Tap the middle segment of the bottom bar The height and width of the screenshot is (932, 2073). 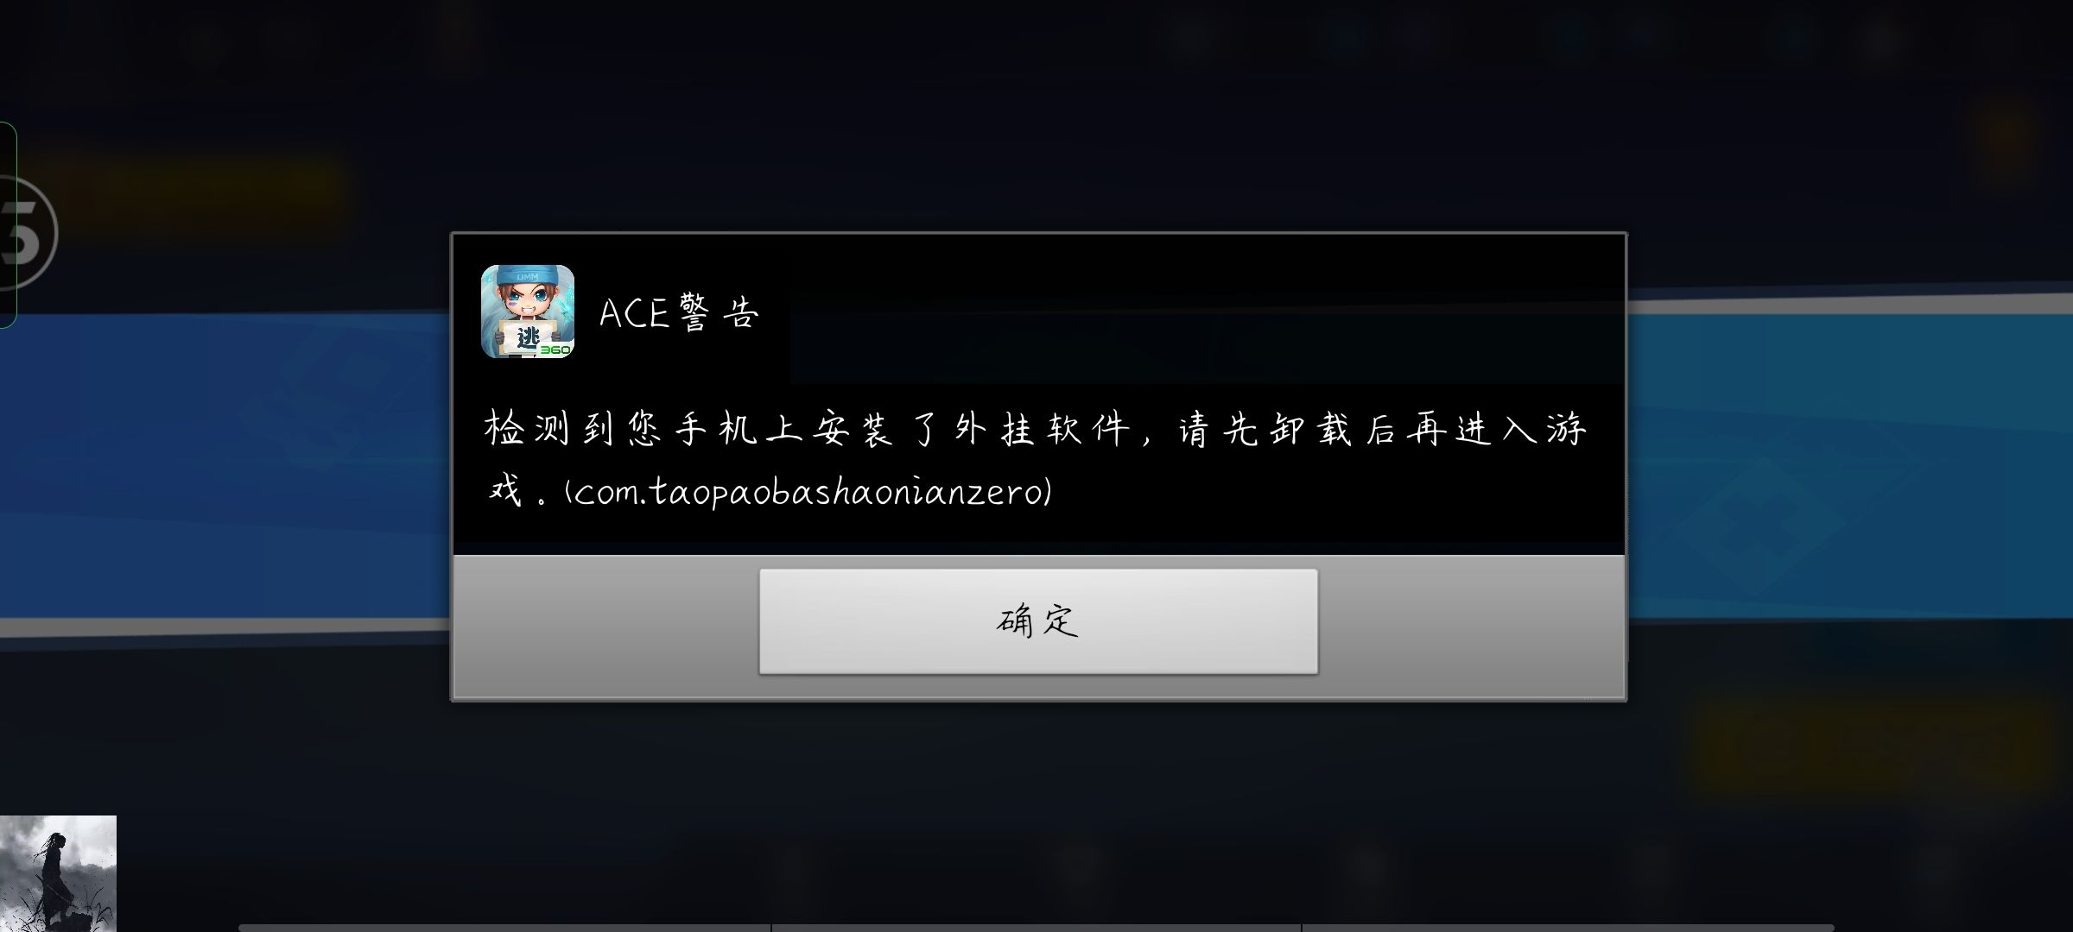(1036, 928)
